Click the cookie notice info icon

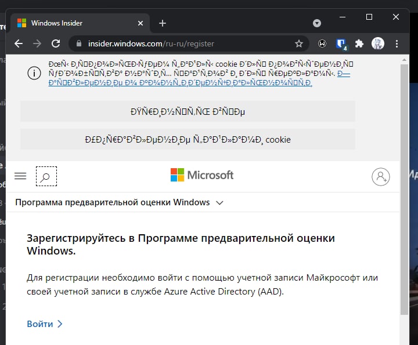point(34,73)
